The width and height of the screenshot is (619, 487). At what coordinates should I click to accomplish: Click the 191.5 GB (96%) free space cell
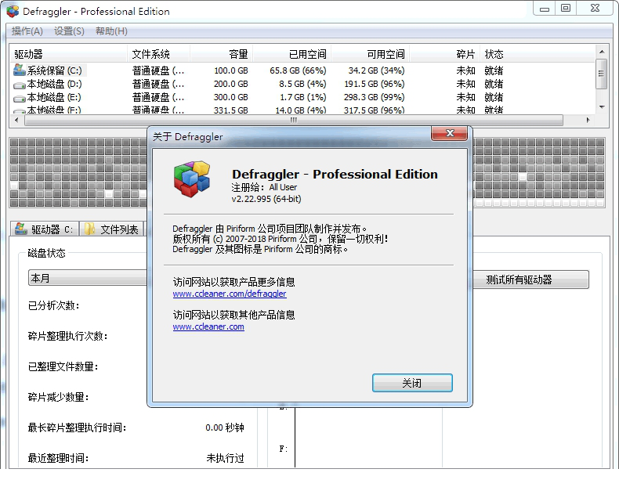375,84
